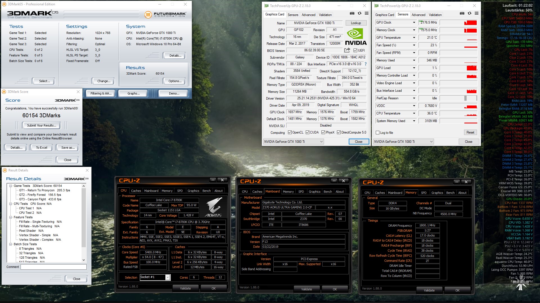This screenshot has height=303, width=540.
Task: Click the scroll-down arrow in Result Details tree
Action: tap(84, 260)
